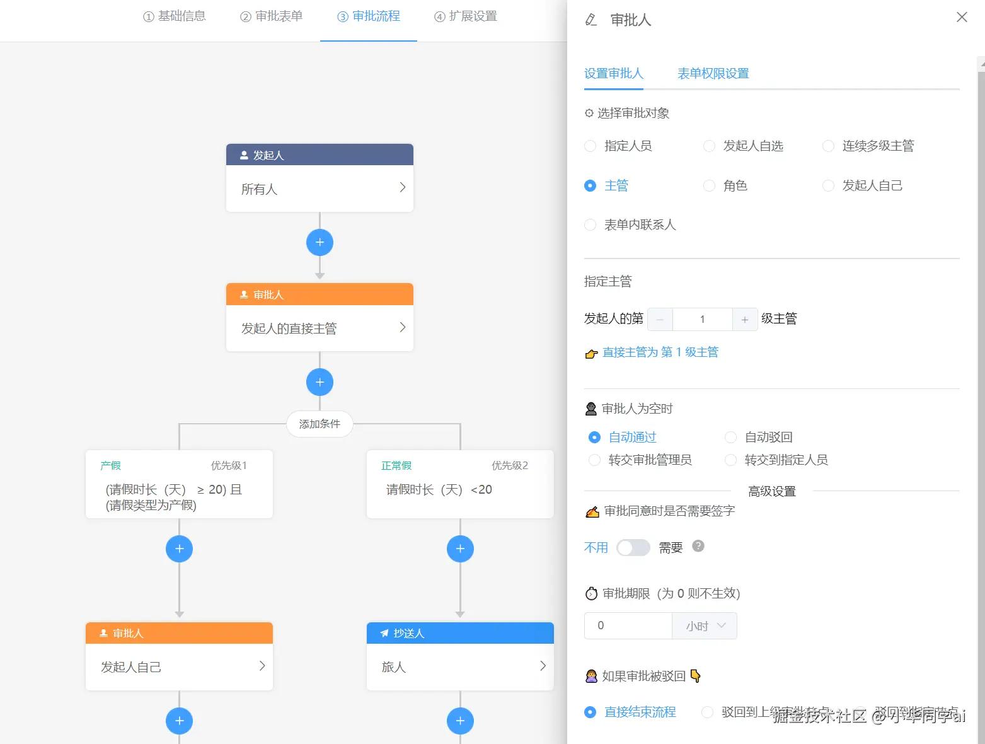Viewport: 985px width, 744px height.
Task: Go to ④ 扩展设置 step tab
Action: click(x=466, y=16)
